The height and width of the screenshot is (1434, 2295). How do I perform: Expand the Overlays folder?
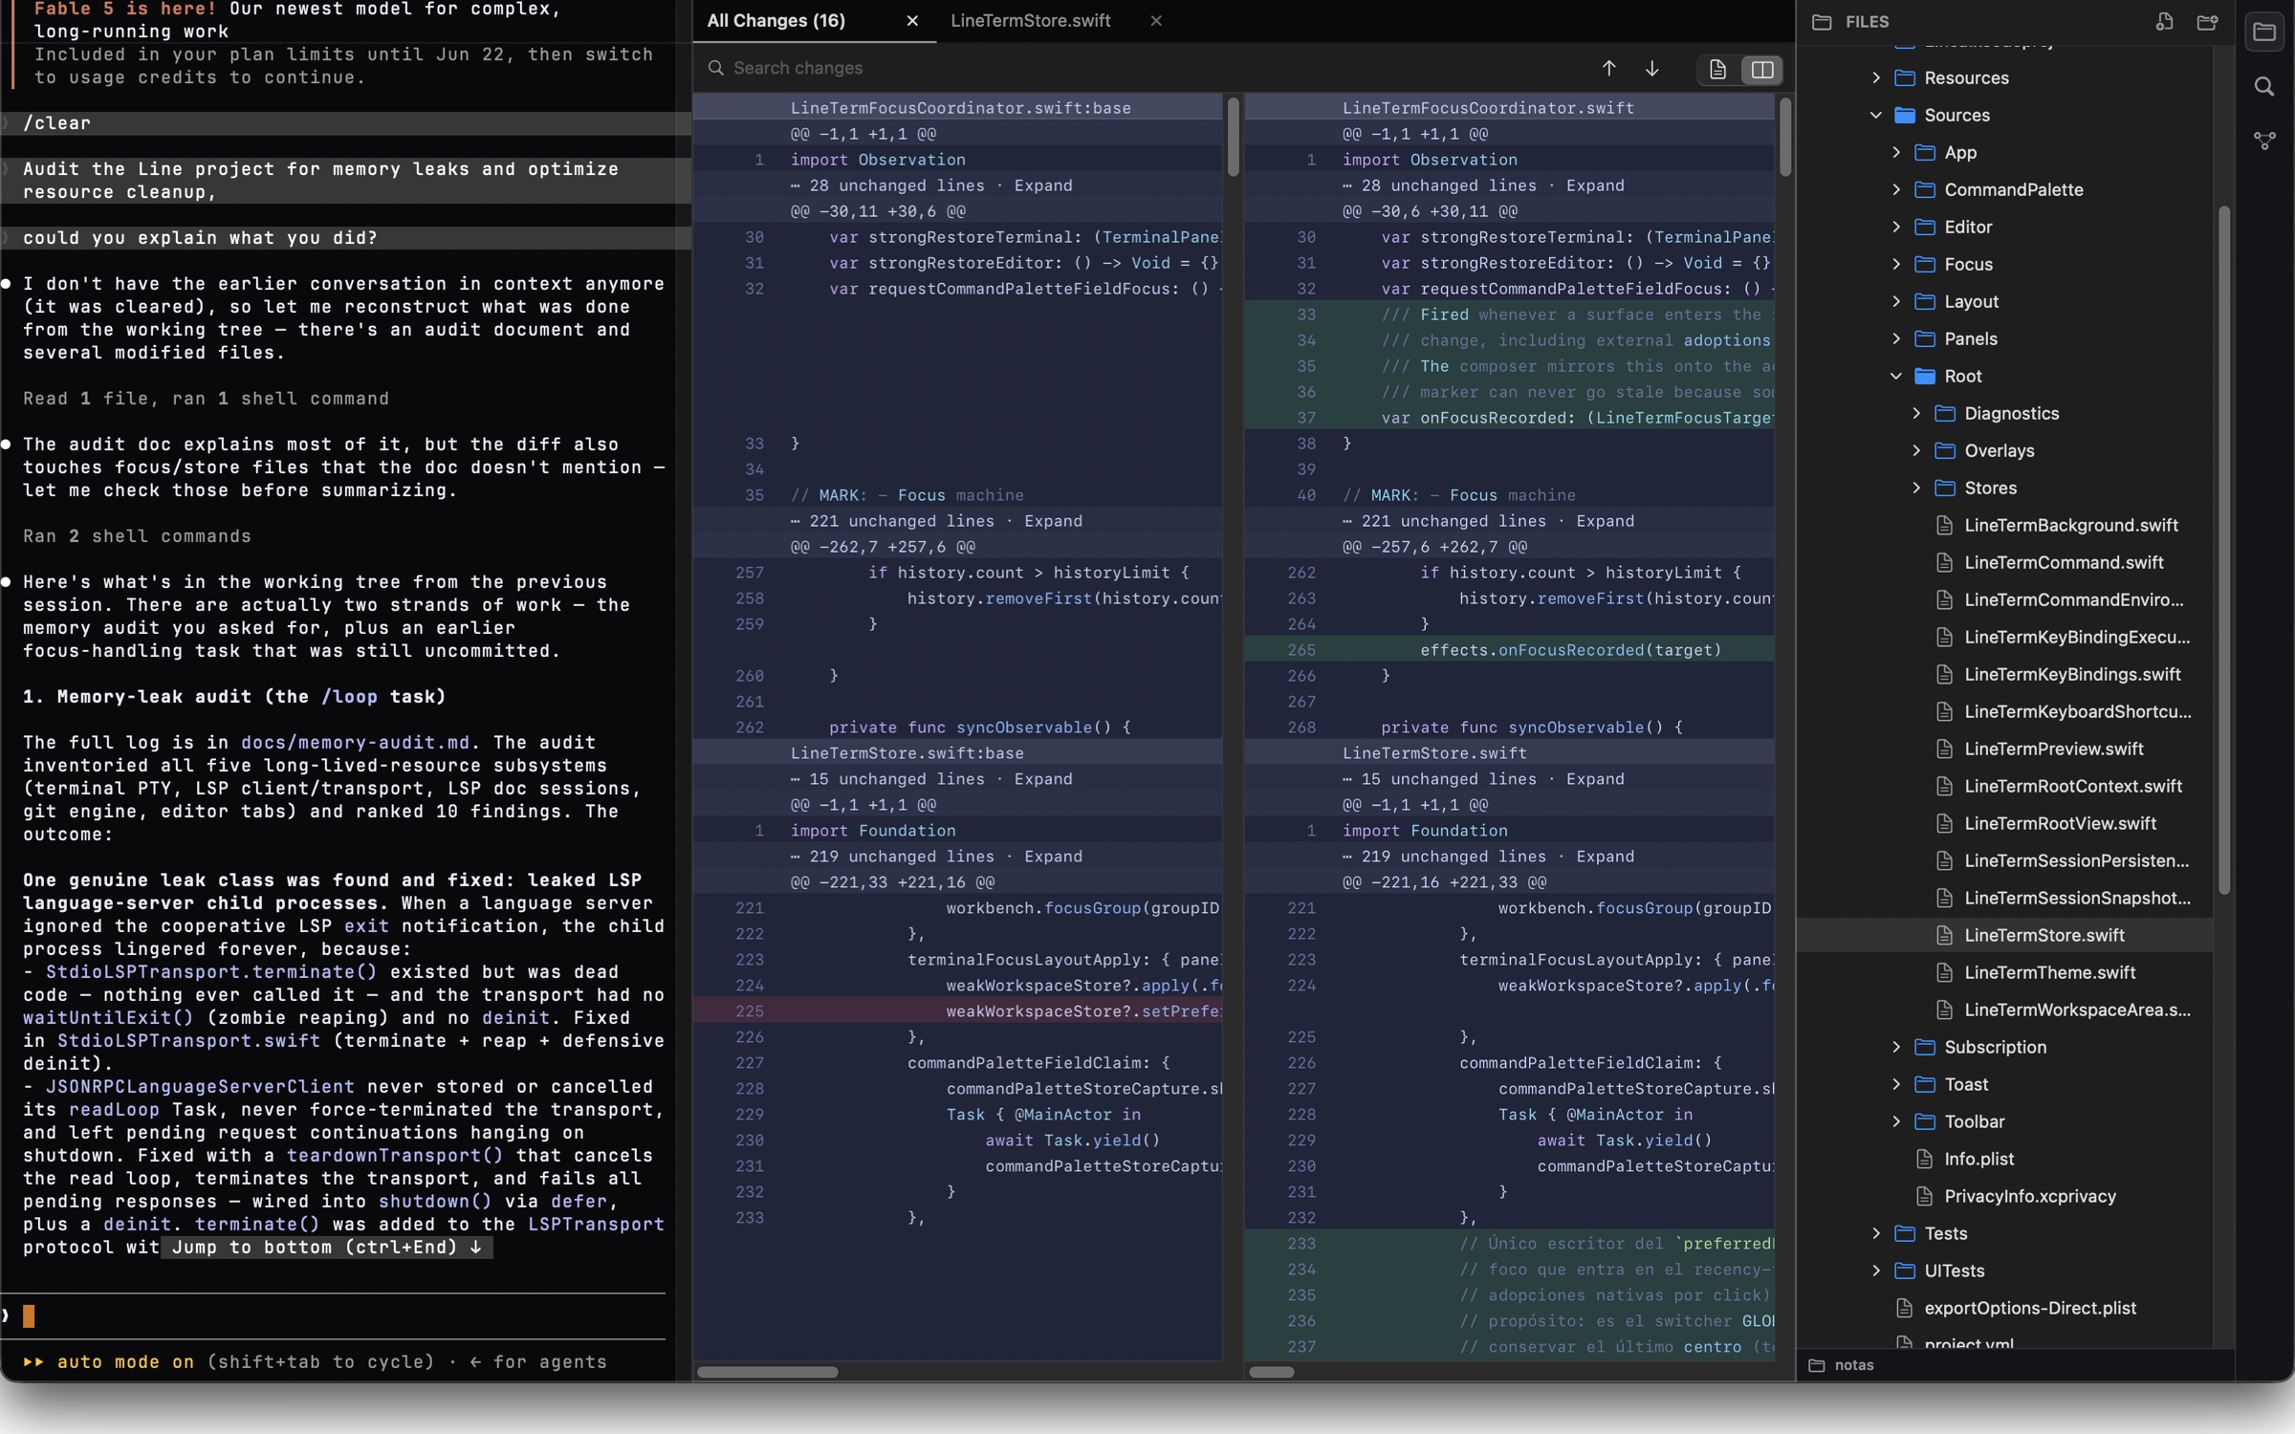[x=1915, y=450]
